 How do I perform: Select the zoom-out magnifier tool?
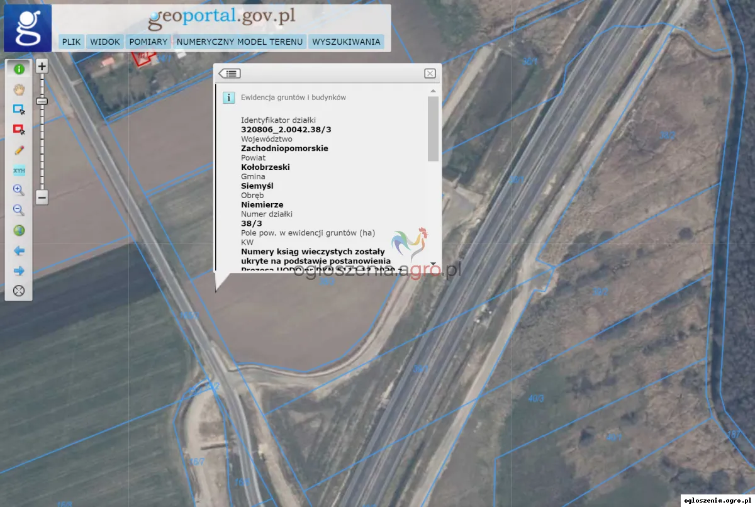19,210
